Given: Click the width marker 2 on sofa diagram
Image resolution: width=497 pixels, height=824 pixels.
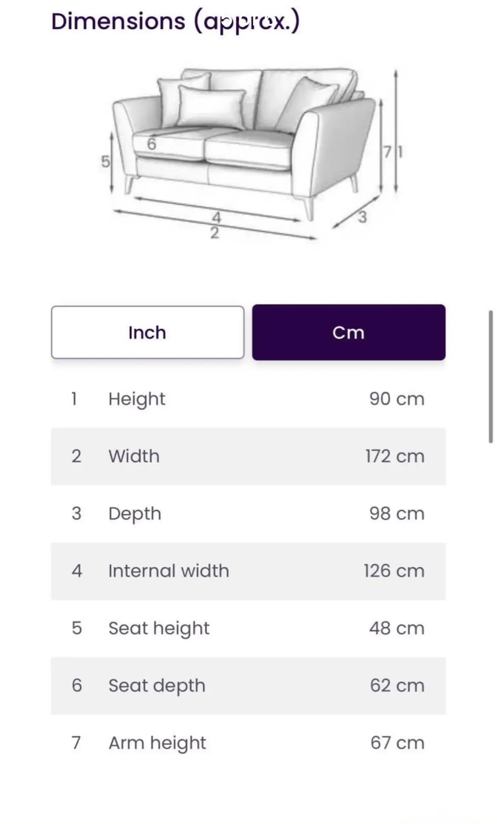Looking at the screenshot, I should pyautogui.click(x=215, y=233).
